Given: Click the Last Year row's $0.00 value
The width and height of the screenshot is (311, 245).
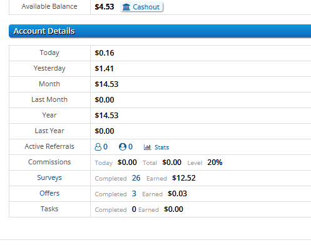Looking at the screenshot, I should point(105,131).
